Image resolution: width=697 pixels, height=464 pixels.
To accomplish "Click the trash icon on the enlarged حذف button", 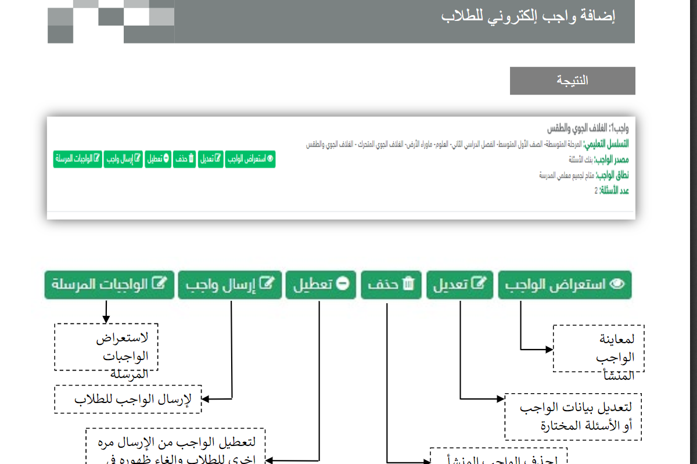I will coord(409,283).
